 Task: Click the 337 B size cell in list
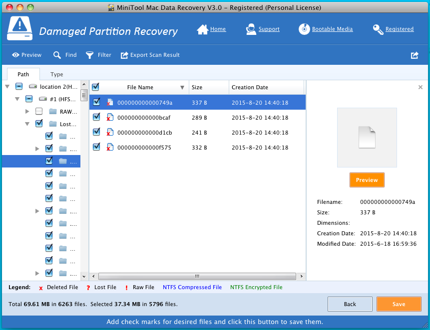(x=199, y=103)
